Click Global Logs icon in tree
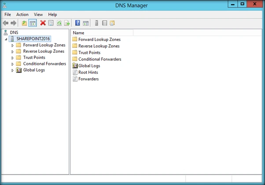This screenshot has height=185, width=265. pyautogui.click(x=18, y=70)
